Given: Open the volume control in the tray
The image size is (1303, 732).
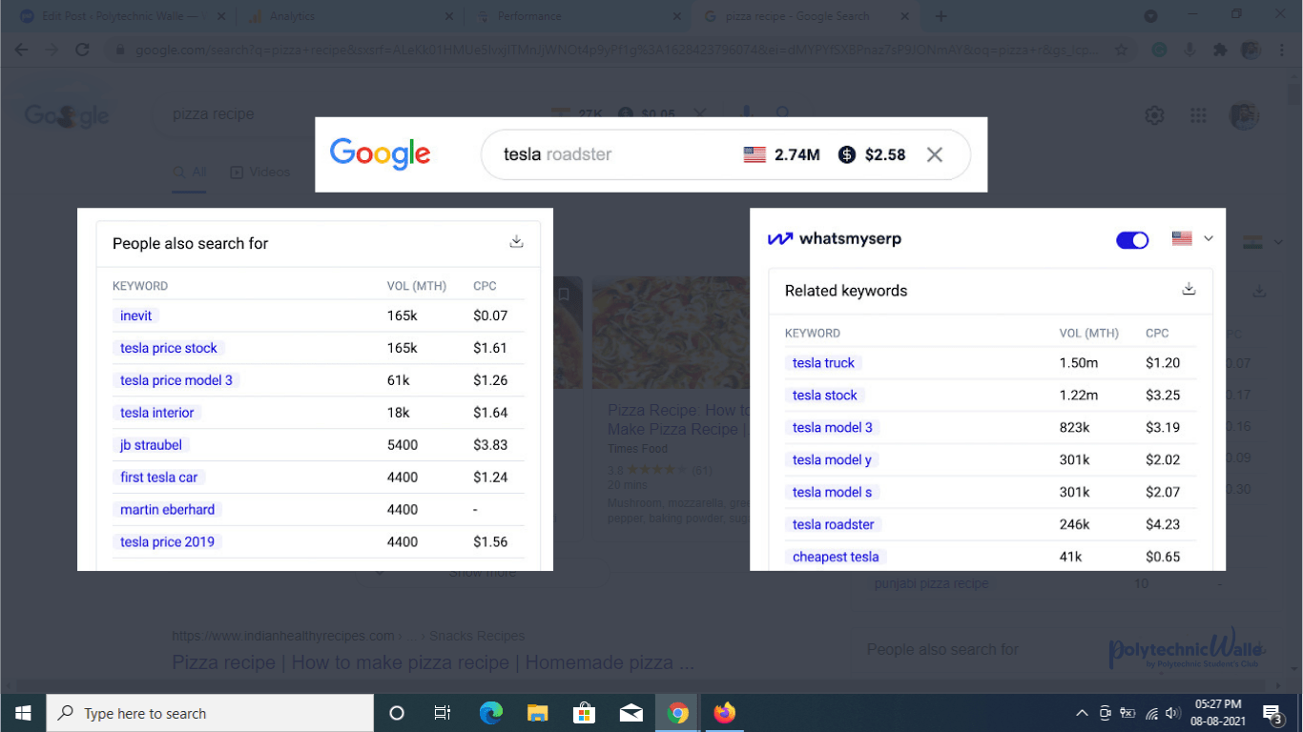Looking at the screenshot, I should coord(1173,713).
